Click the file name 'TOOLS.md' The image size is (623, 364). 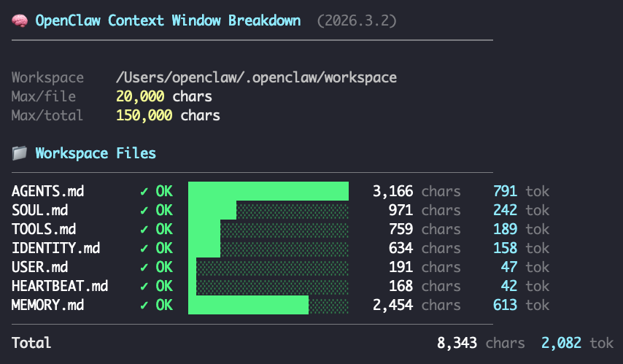44,229
